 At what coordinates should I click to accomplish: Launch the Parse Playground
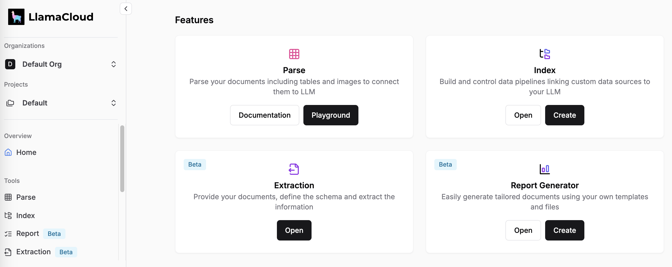pyautogui.click(x=330, y=115)
